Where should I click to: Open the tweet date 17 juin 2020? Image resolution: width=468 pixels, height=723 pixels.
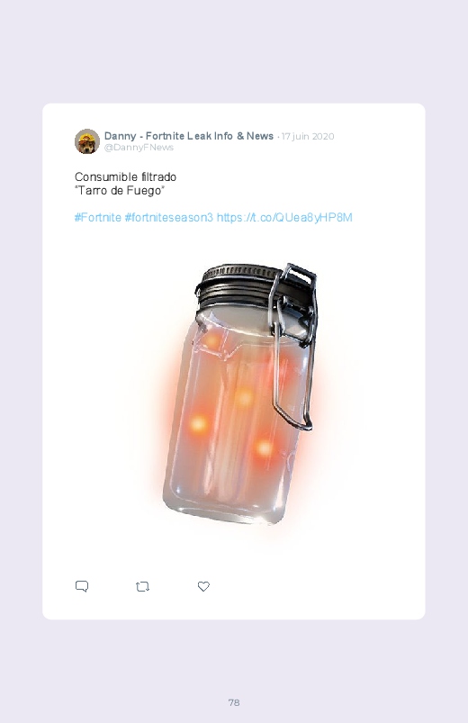(308, 137)
